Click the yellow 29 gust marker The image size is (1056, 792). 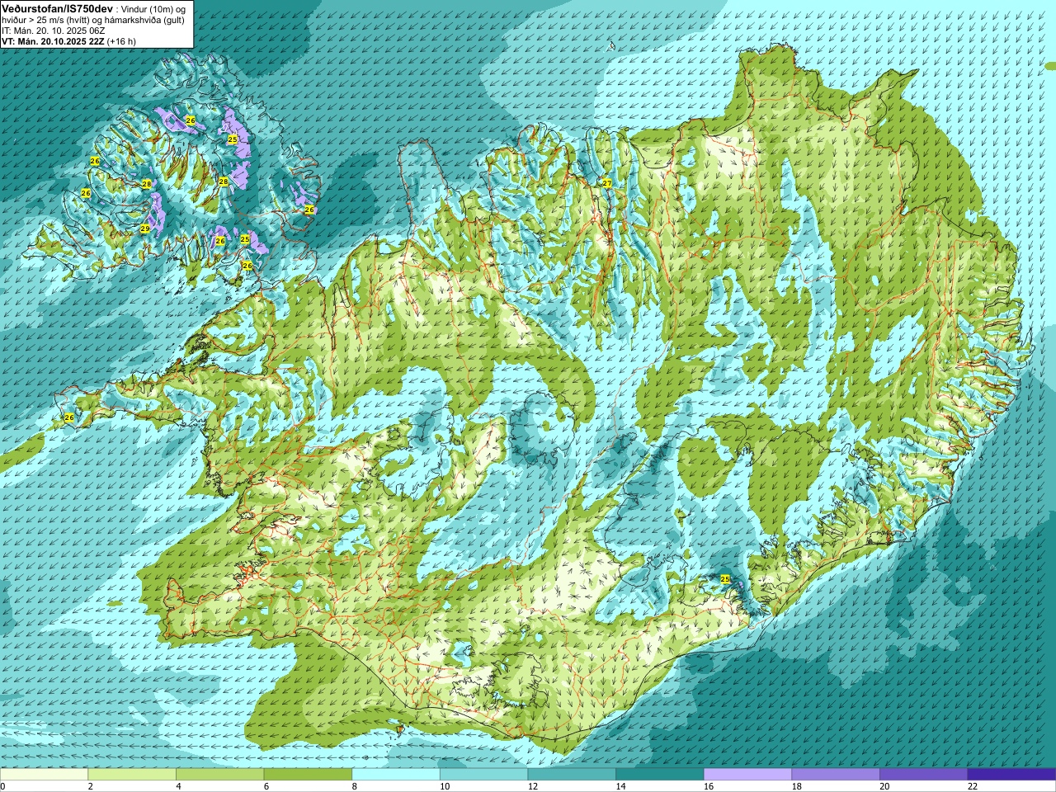[145, 229]
